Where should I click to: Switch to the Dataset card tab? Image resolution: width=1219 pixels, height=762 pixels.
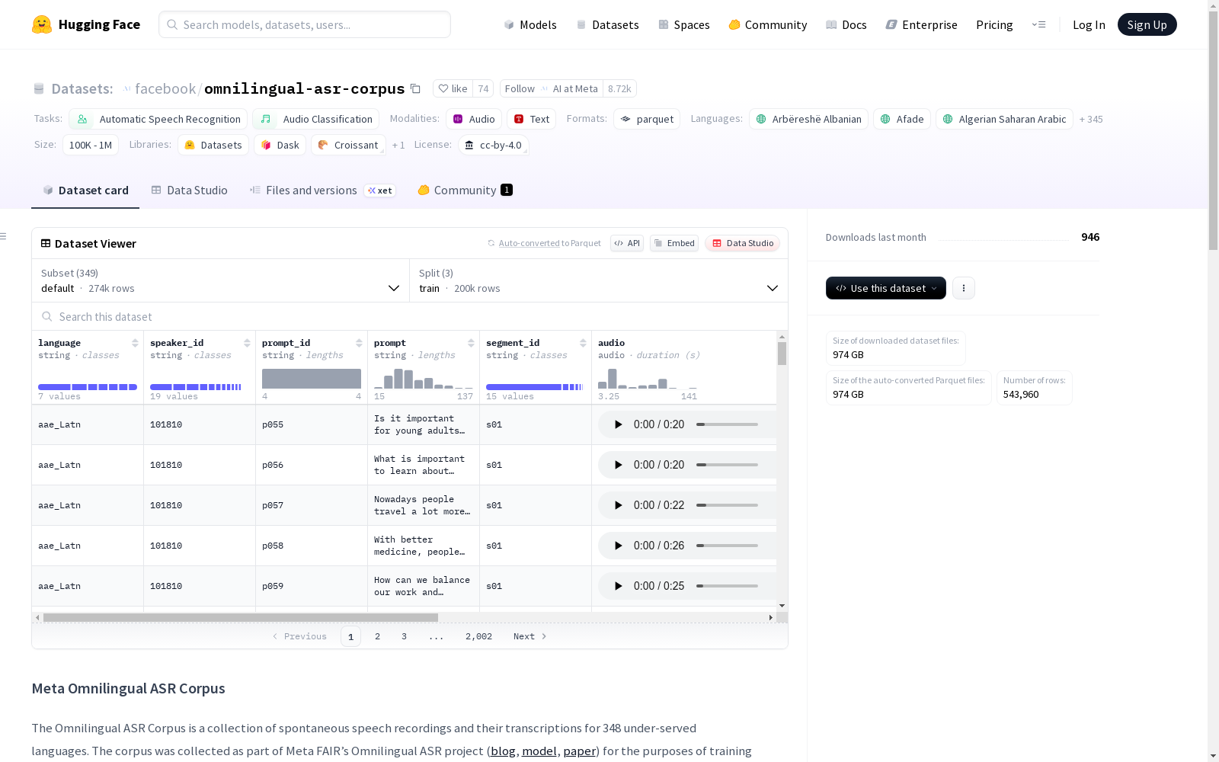(85, 190)
